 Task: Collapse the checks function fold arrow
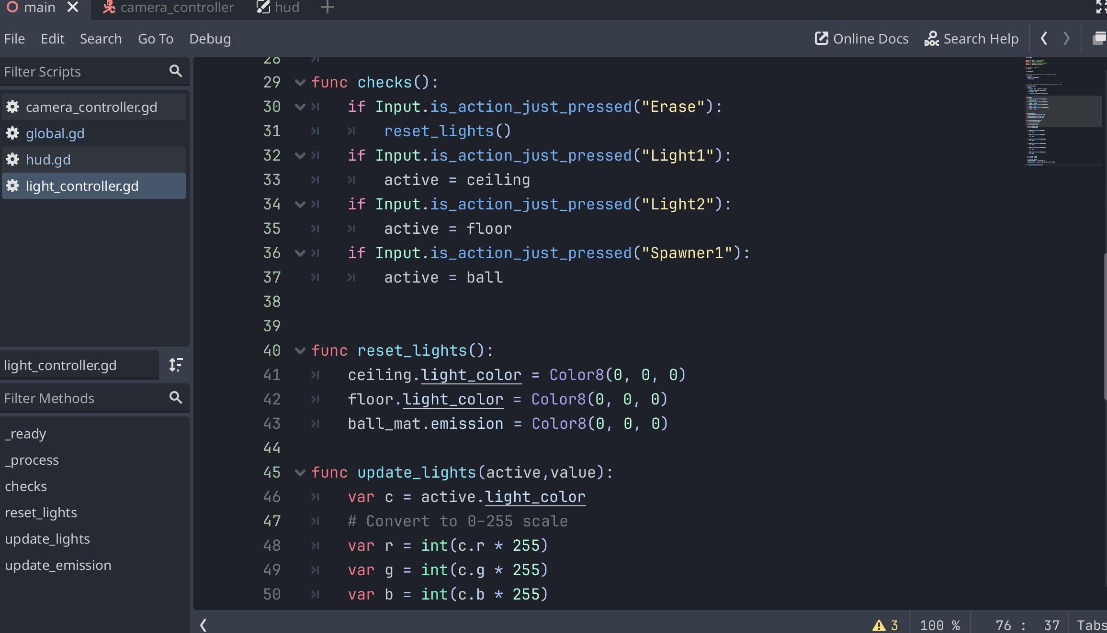300,82
